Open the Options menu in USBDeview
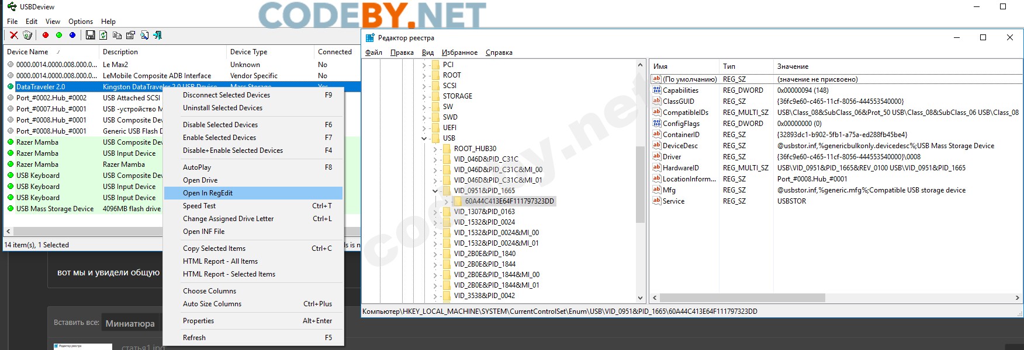 (x=81, y=22)
